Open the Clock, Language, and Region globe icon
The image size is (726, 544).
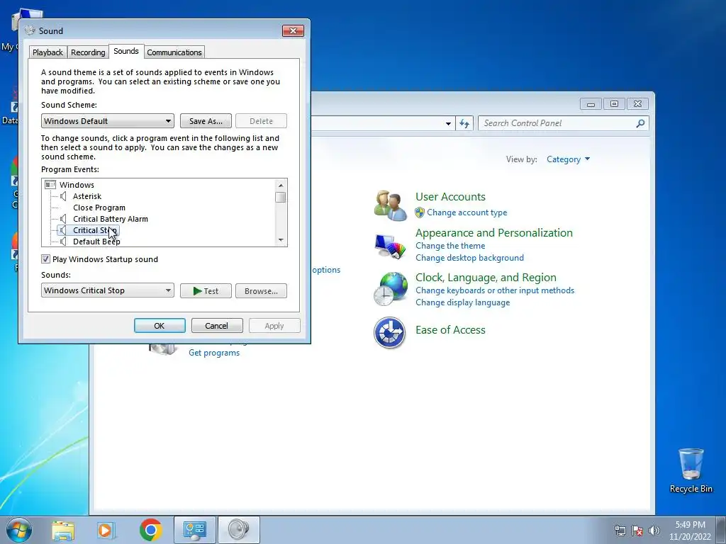point(390,289)
